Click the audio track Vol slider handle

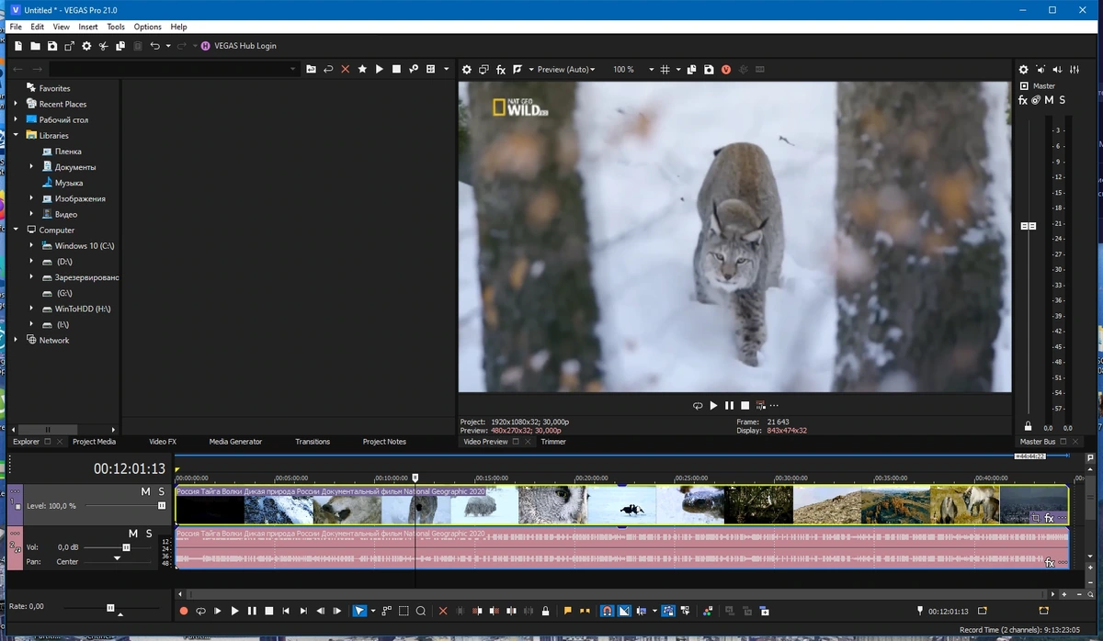126,547
